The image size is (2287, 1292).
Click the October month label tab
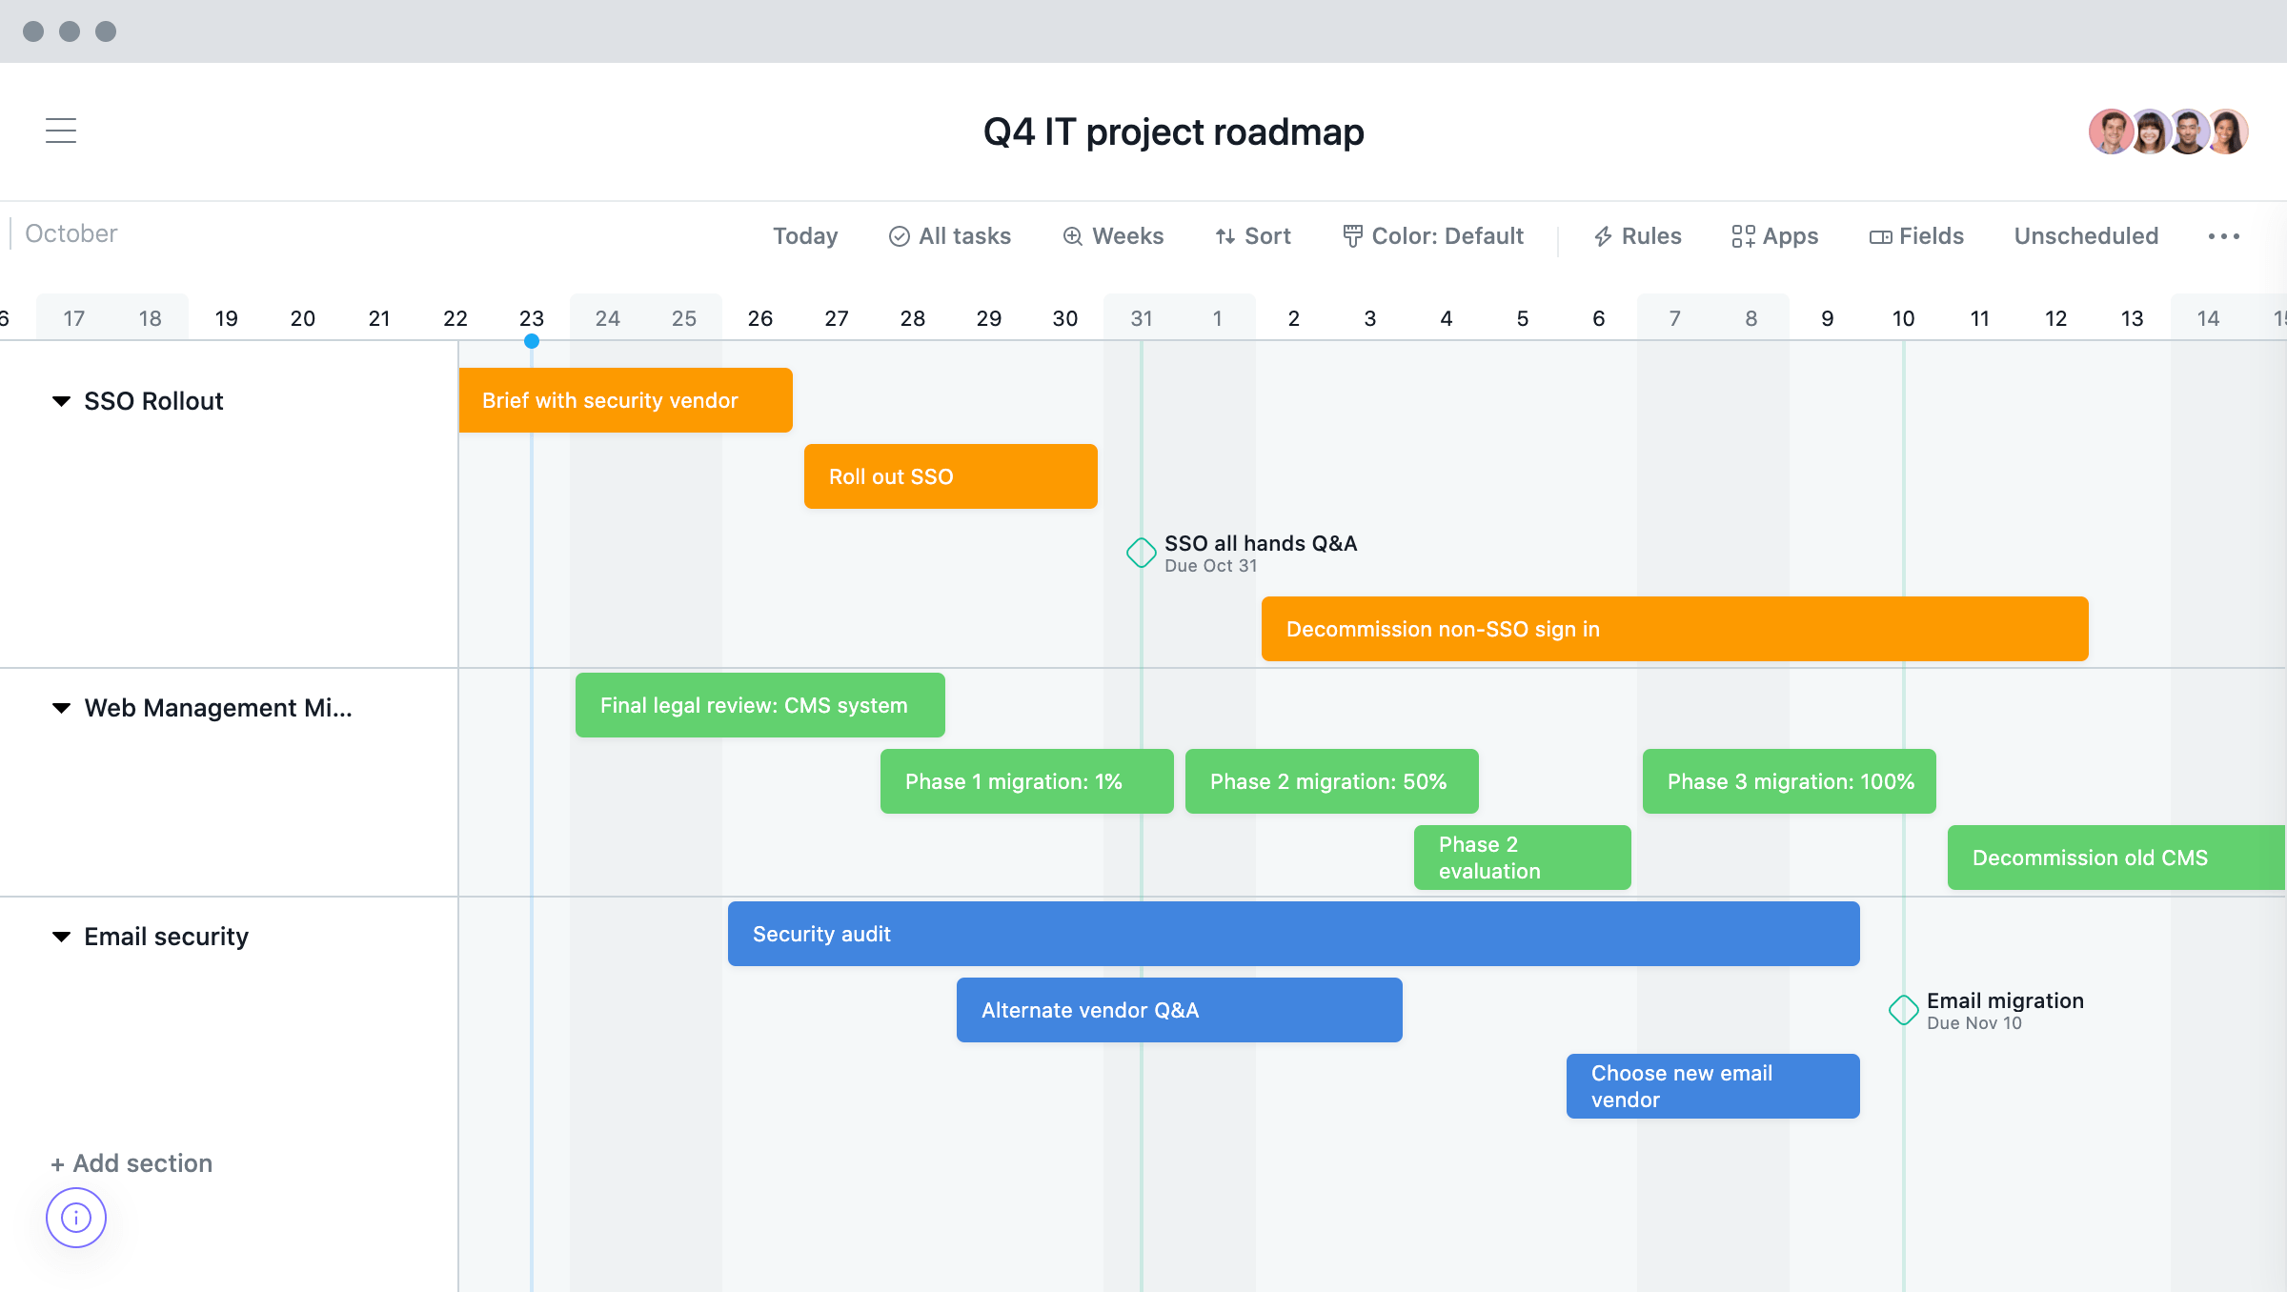click(70, 232)
